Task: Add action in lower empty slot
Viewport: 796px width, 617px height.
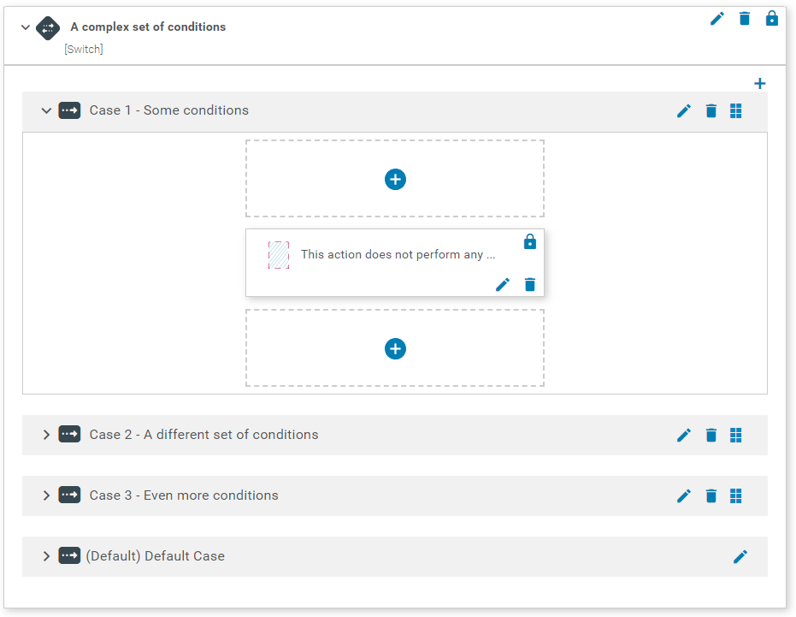Action: pos(395,349)
